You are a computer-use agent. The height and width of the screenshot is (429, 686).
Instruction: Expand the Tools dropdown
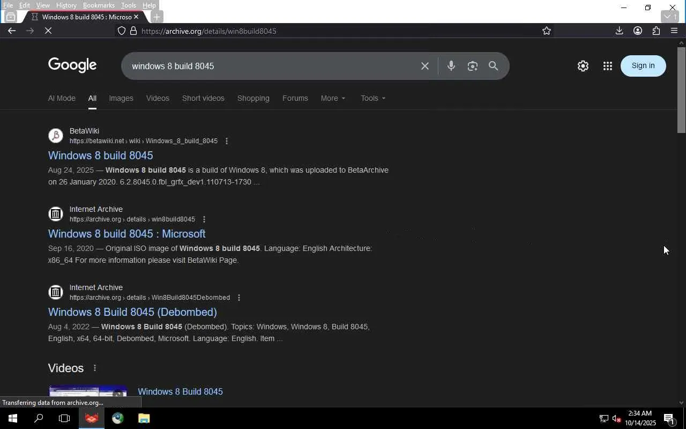coord(373,98)
